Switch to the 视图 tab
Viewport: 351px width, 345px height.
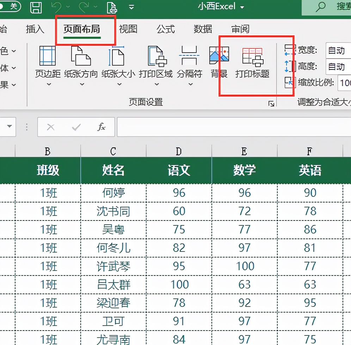128,29
